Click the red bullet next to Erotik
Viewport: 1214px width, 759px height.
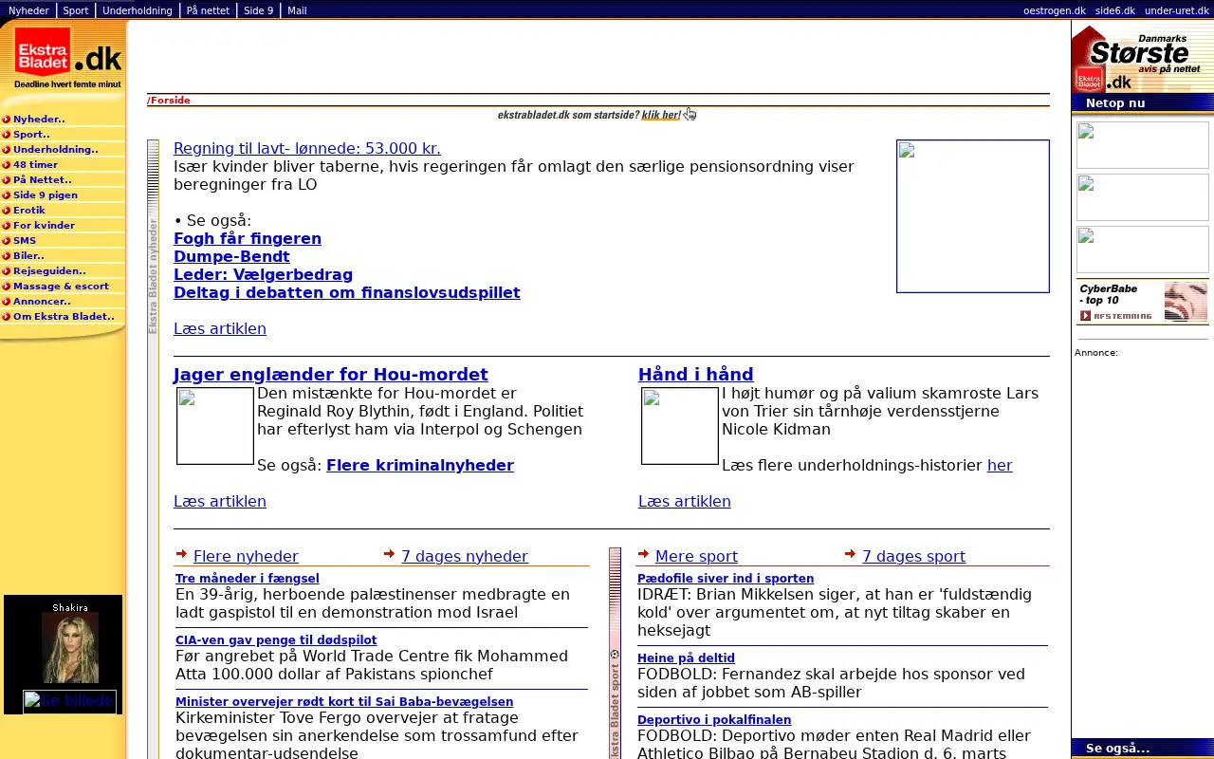6,211
